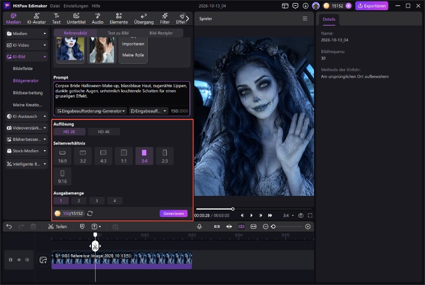Expand the KI-Video sidebar section

point(26,45)
